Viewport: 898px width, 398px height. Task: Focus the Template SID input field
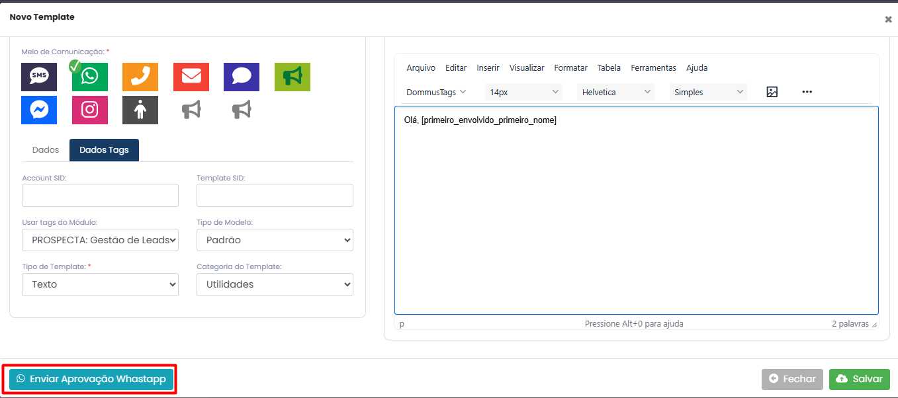[x=275, y=196]
